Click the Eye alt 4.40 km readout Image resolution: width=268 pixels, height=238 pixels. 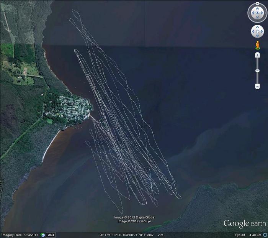(x=248, y=235)
